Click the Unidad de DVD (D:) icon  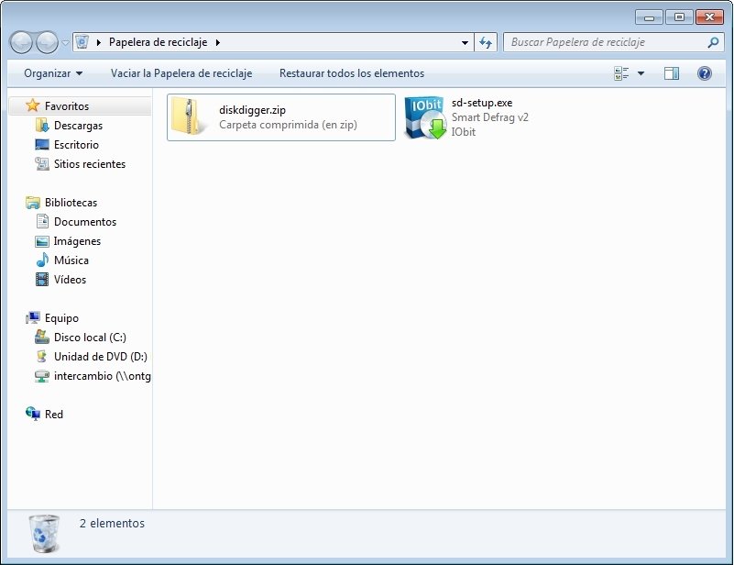41,356
